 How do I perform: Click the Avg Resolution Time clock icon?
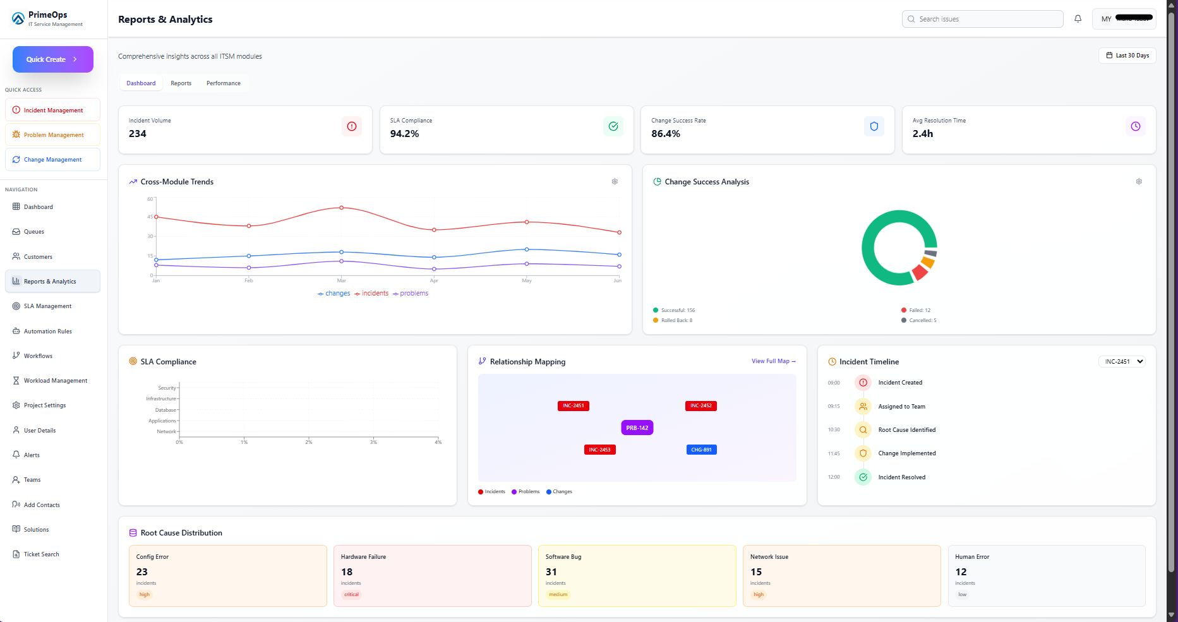tap(1136, 126)
